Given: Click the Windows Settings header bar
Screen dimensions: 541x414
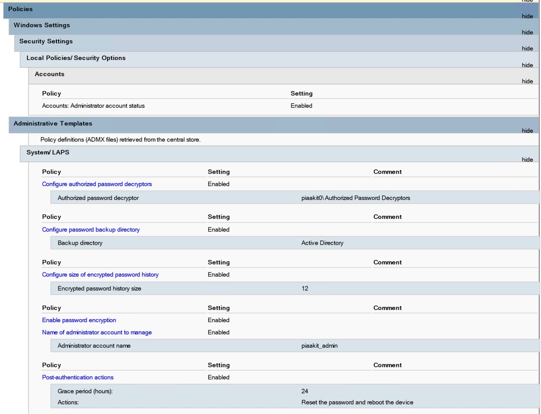Looking at the screenshot, I should (274, 27).
